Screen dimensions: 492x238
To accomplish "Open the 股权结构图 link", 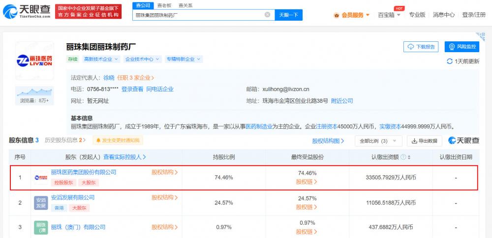I will pos(328,141).
